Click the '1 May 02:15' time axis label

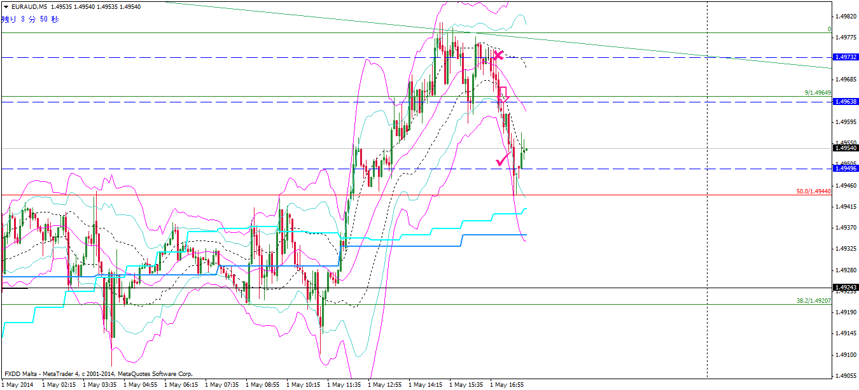pyautogui.click(x=59, y=385)
